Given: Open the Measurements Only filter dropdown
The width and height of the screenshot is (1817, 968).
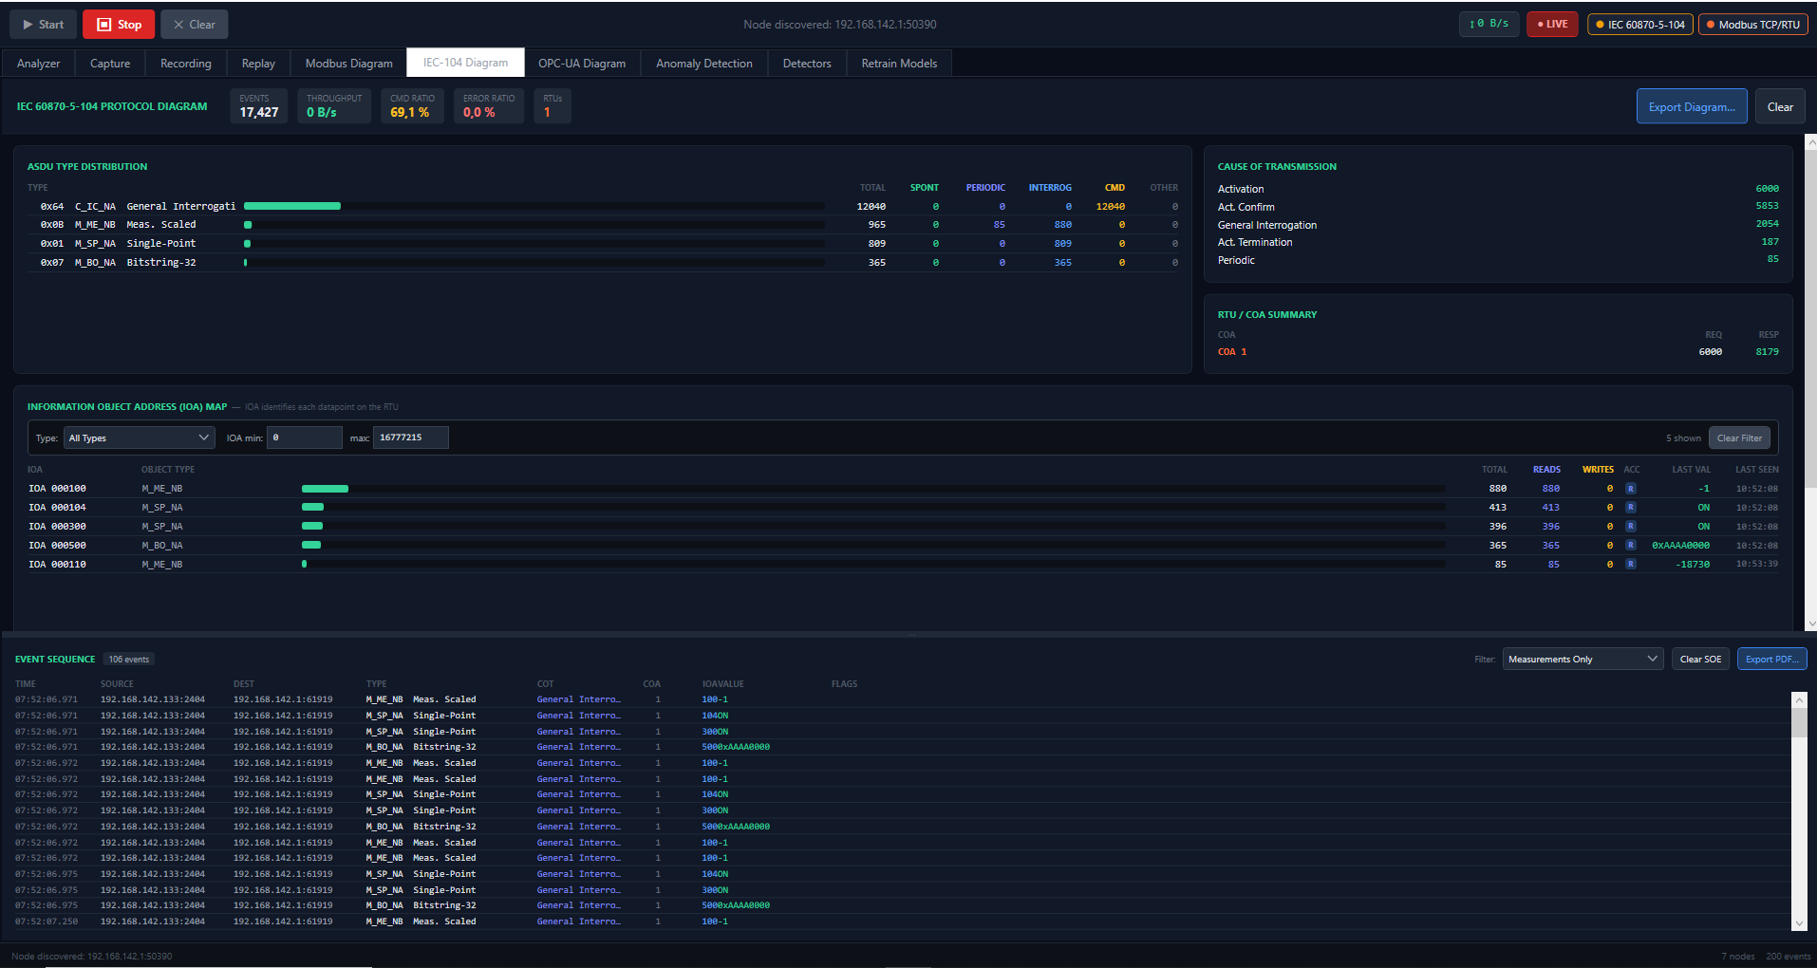Looking at the screenshot, I should tap(1583, 659).
